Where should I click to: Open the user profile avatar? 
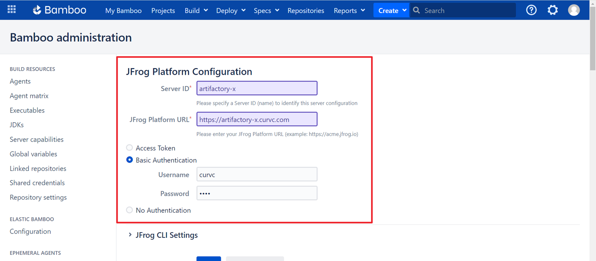coord(574,10)
